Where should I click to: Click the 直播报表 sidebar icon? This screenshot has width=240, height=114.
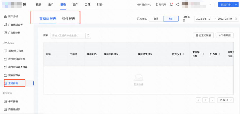pyautogui.click(x=6, y=83)
